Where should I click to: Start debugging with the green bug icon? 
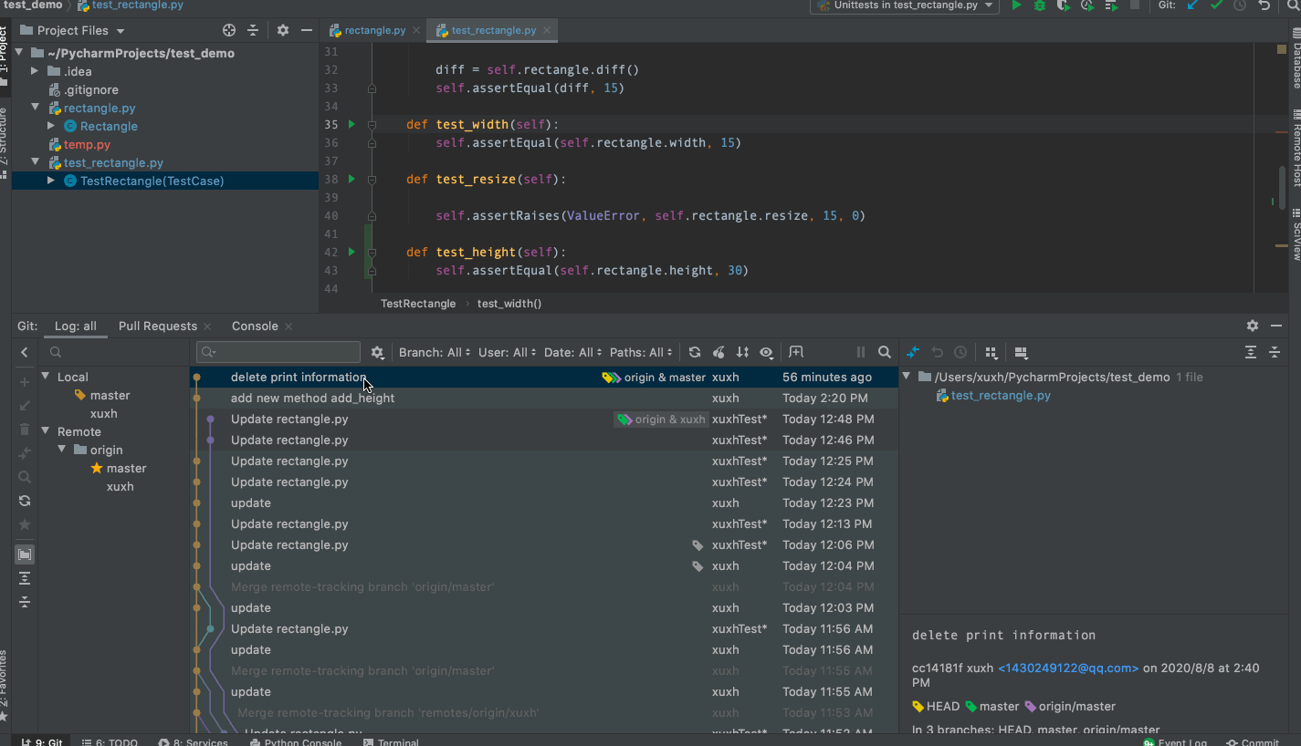click(1040, 5)
